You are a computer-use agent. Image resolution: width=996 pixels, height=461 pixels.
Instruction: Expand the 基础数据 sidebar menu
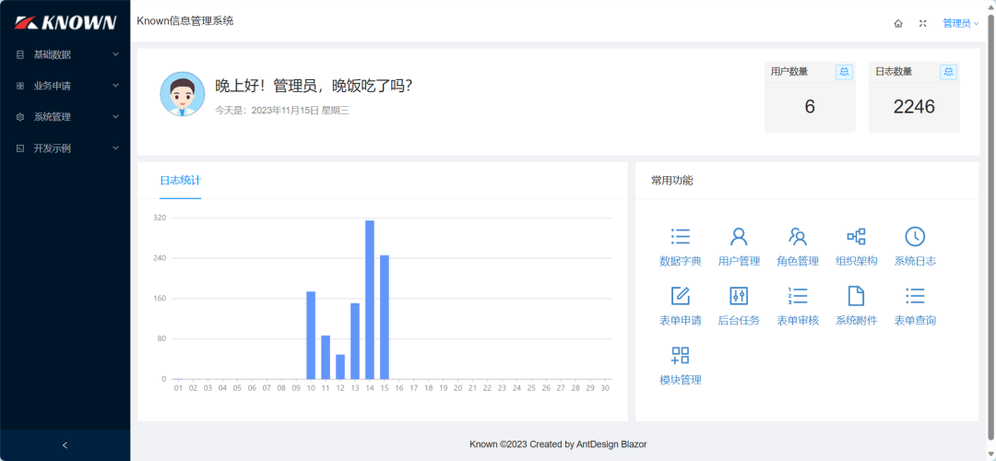pyautogui.click(x=65, y=54)
